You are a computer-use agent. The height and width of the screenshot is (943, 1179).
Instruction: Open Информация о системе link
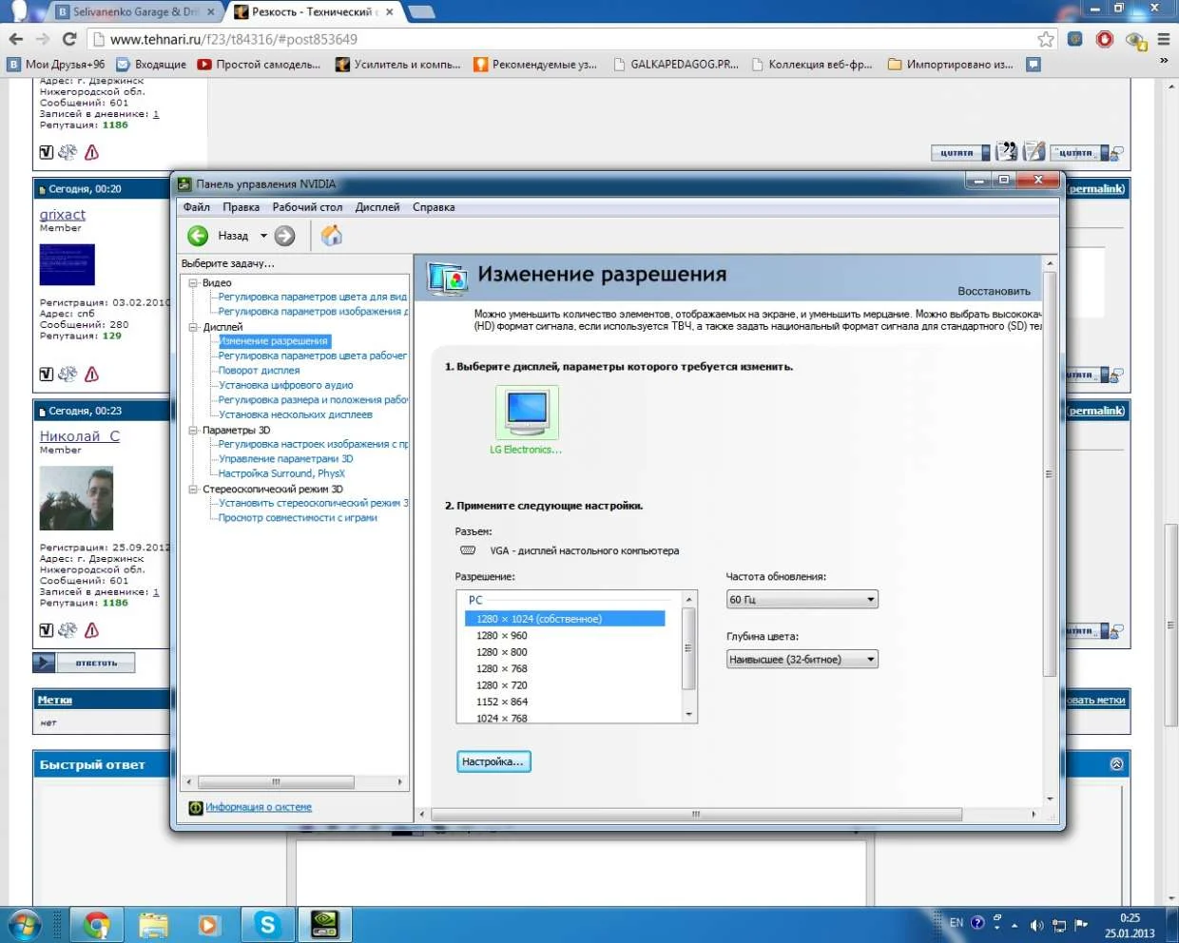[x=259, y=807]
